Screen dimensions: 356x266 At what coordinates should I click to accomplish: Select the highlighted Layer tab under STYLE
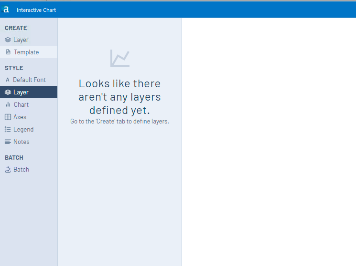29,92
